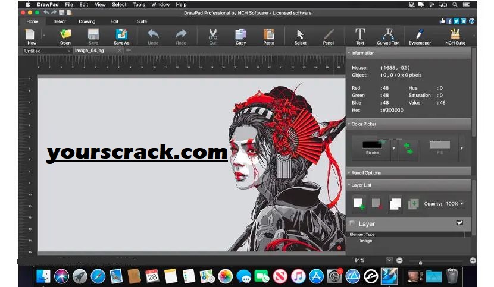
Task: Open the New button dropdown arrow
Action: tap(44, 36)
